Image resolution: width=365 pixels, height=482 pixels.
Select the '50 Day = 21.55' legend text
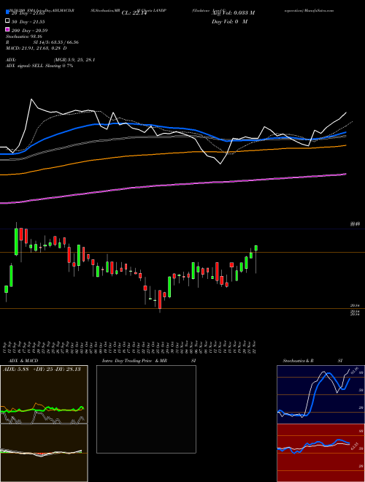27,21
